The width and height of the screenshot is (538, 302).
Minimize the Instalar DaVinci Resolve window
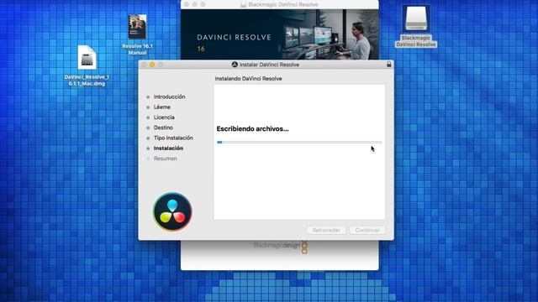pos(152,65)
